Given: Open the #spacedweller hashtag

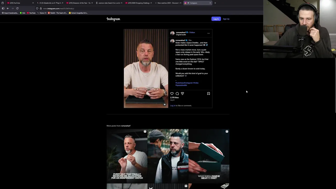Looking at the screenshot, I should [181, 85].
